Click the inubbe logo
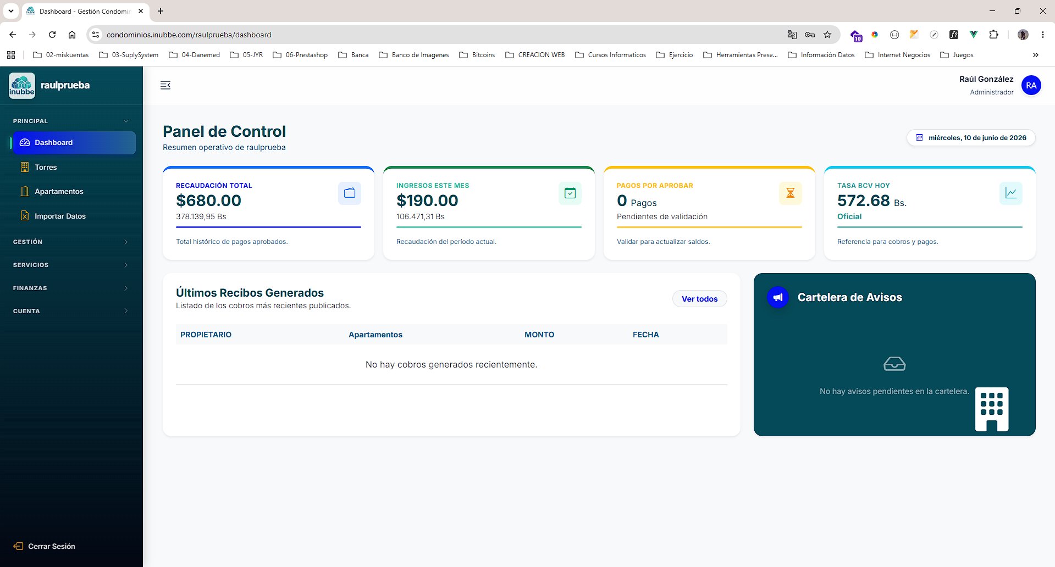1055x567 pixels. [22, 86]
